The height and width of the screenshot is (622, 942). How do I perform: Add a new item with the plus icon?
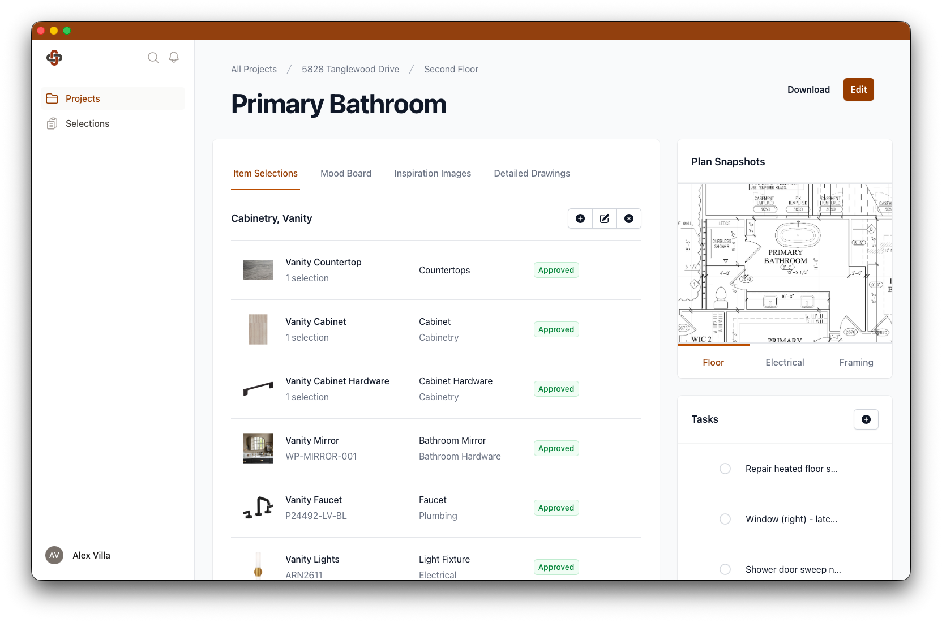580,218
